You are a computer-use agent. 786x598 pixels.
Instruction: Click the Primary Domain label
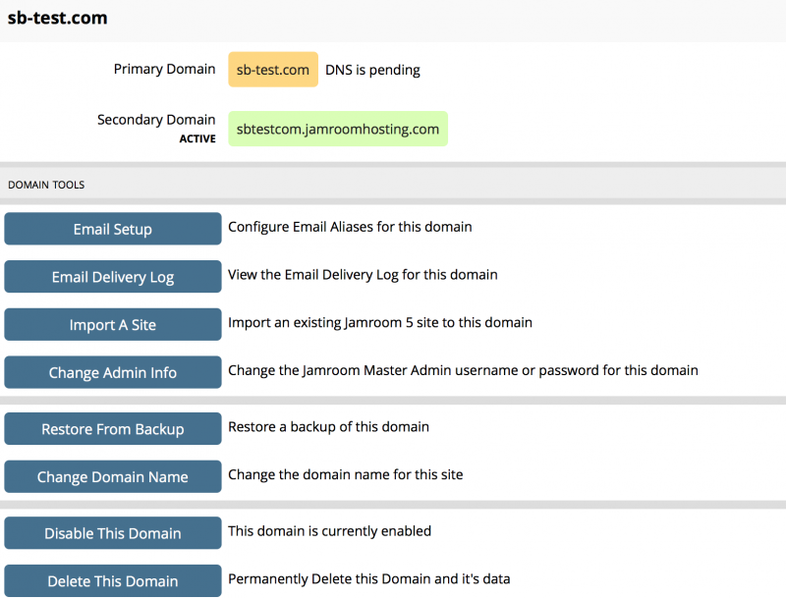pos(164,70)
